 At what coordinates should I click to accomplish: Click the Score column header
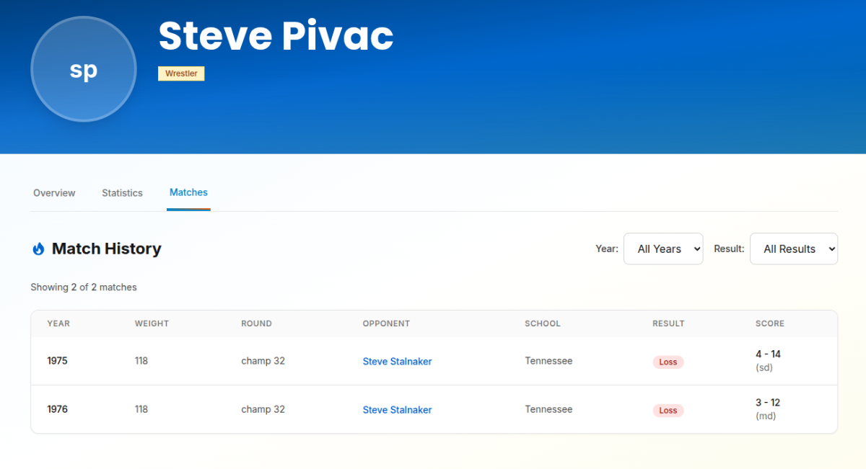click(x=770, y=323)
